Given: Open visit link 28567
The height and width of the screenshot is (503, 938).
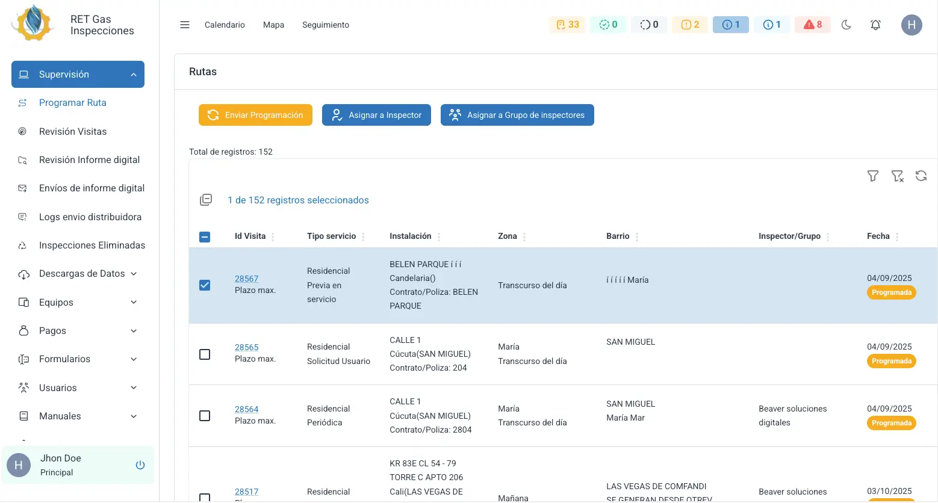Looking at the screenshot, I should click(246, 279).
